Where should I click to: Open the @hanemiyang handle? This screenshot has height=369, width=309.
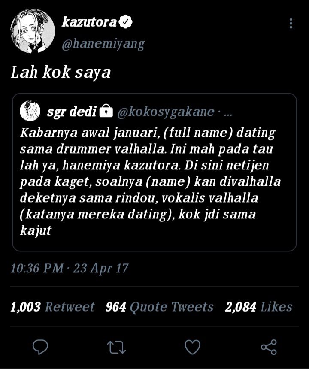tap(103, 44)
